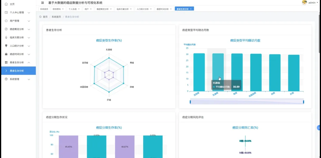Image resolution: width=321 pixels, height=158 pixels.
Task: Click the 临床方案分析 microphone icon
Action: tap(6, 37)
